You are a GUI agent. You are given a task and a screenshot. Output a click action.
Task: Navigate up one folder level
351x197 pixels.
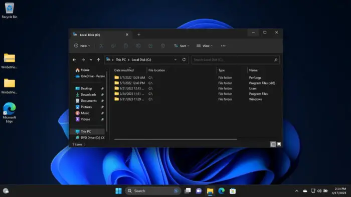click(x=98, y=60)
